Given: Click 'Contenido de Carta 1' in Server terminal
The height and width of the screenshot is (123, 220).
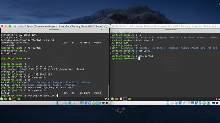Looking at the screenshot, I should [124, 53].
